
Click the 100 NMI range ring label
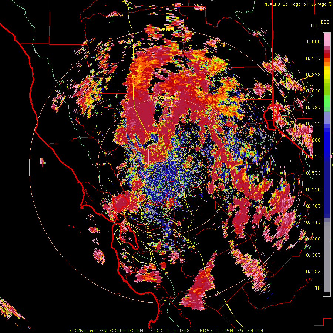[166, 29]
